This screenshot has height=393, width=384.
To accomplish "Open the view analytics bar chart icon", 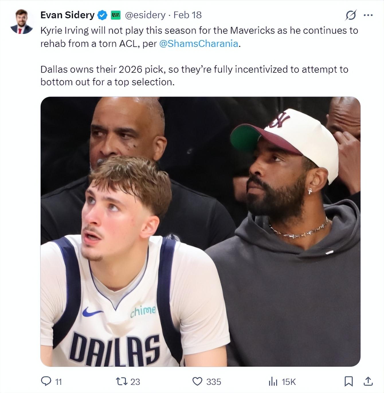I will [x=273, y=381].
